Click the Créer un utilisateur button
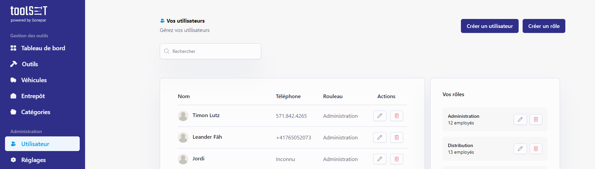Image resolution: width=595 pixels, height=169 pixels. pos(490,26)
